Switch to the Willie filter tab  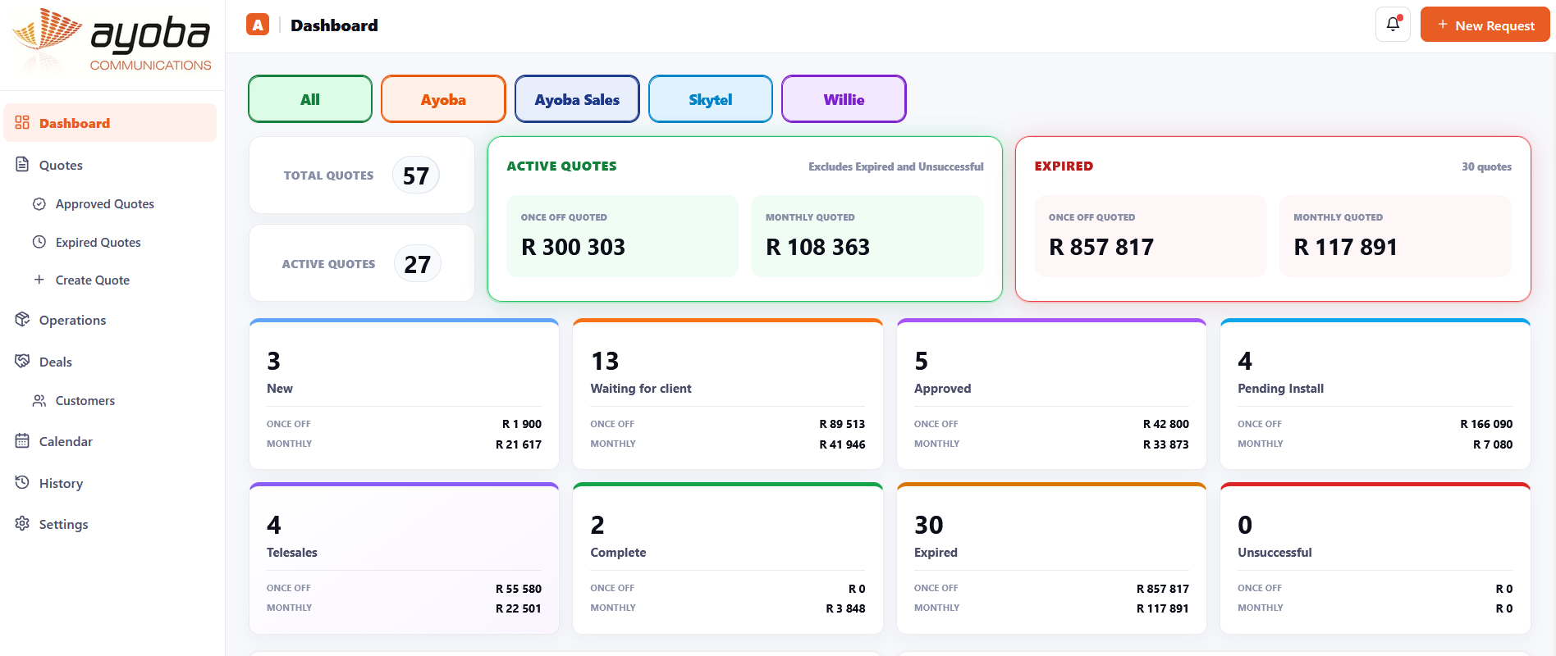click(844, 99)
